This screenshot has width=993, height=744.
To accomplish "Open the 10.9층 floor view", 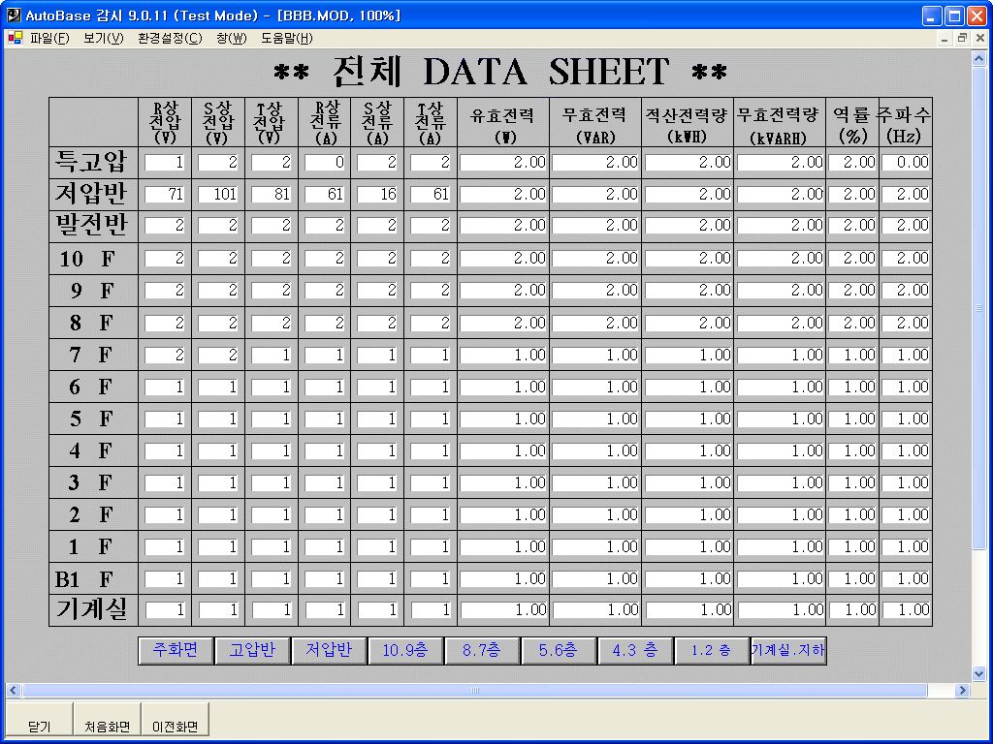I will (x=405, y=650).
